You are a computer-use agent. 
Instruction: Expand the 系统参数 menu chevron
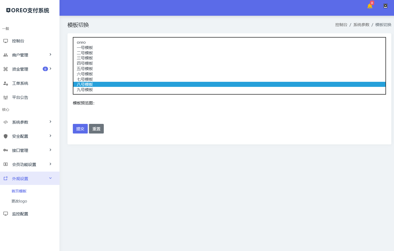[50, 122]
